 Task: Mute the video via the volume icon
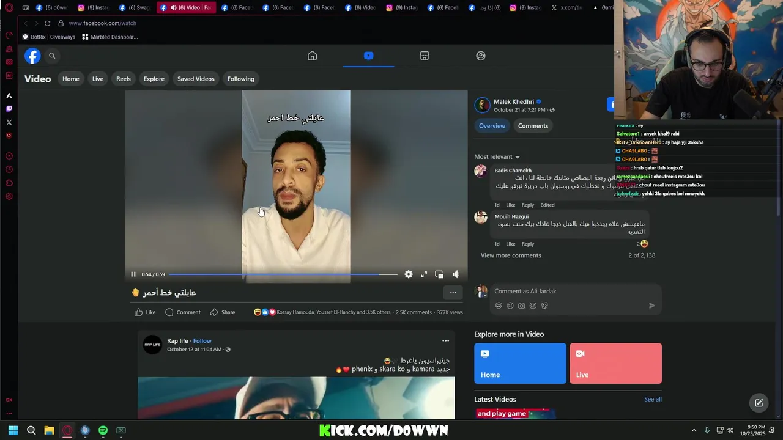click(456, 274)
